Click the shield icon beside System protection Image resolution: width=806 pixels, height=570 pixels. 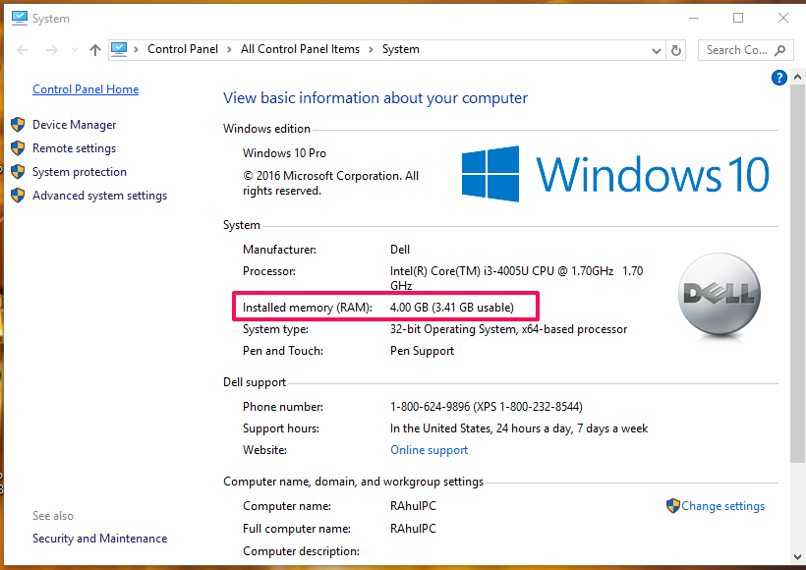(x=18, y=172)
